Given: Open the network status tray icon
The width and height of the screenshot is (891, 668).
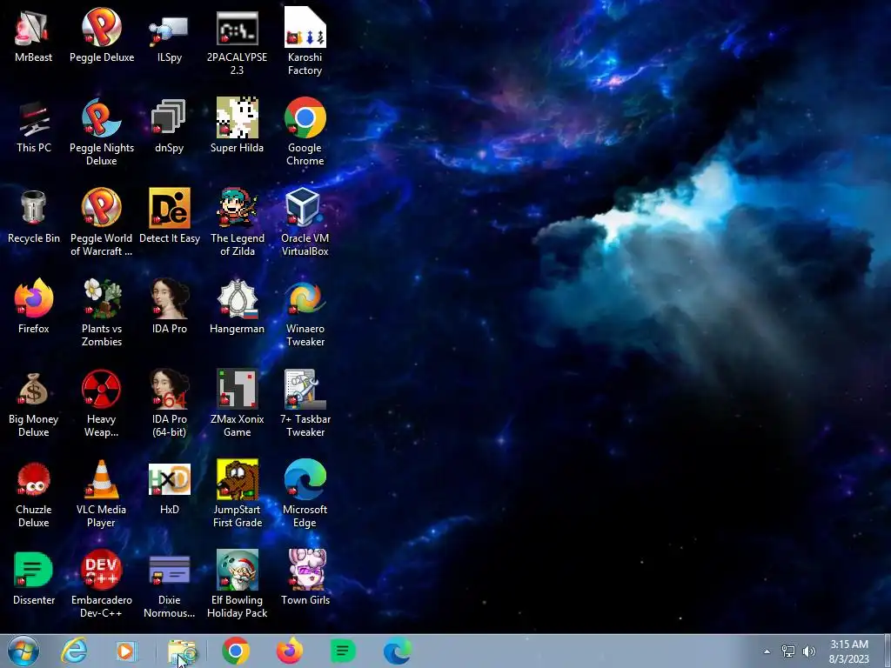Looking at the screenshot, I should [788, 651].
